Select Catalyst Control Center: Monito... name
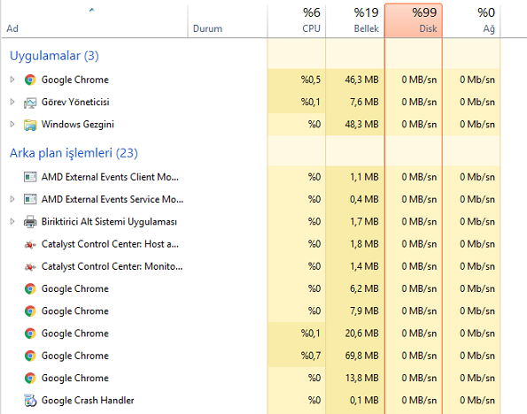The height and width of the screenshot is (414, 527). (x=112, y=266)
